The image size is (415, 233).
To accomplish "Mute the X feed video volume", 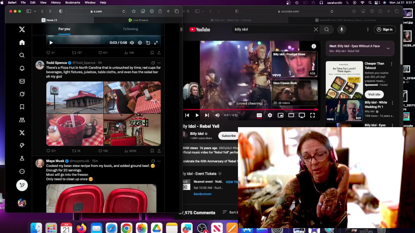I will 132,43.
